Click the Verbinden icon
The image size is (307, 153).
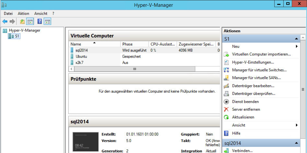coord(226,151)
